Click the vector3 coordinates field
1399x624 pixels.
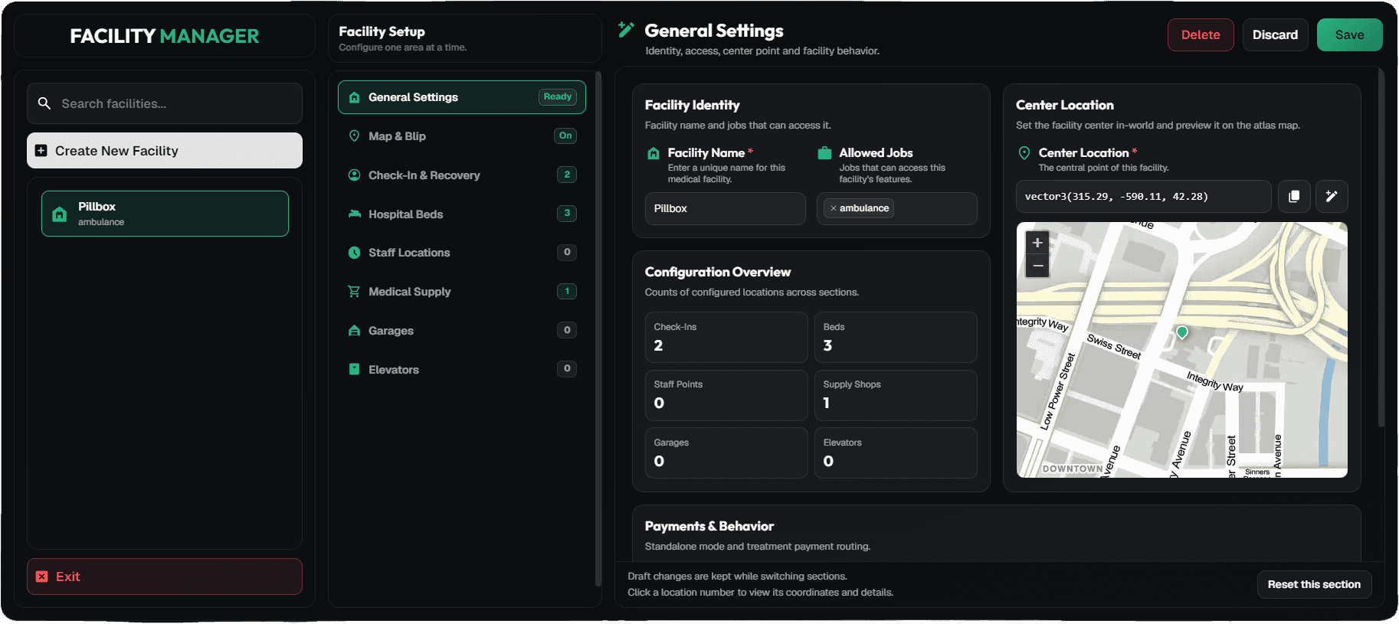pyautogui.click(x=1143, y=197)
